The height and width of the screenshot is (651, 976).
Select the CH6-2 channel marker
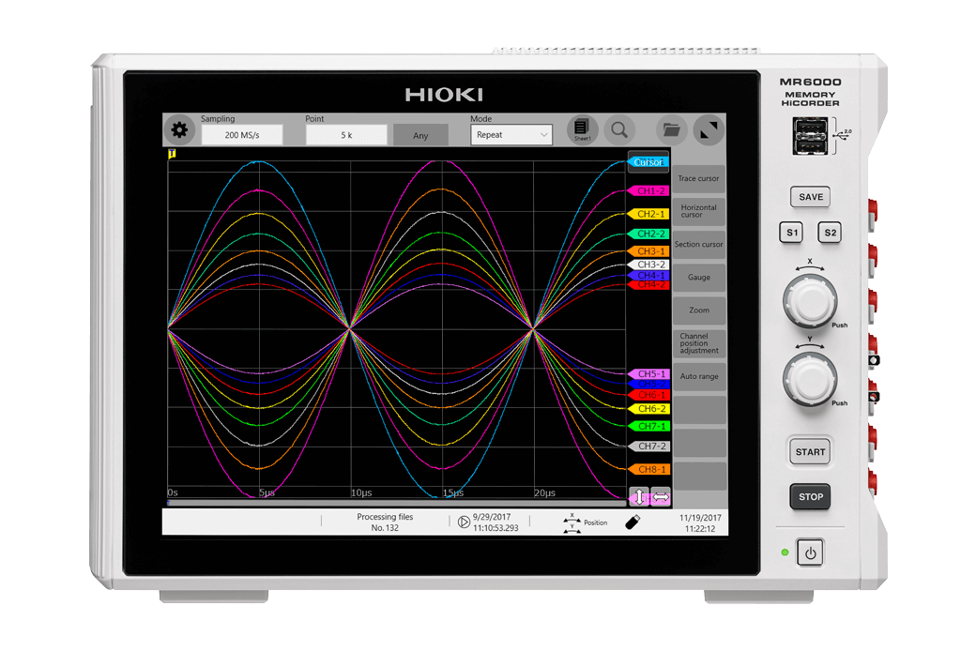point(648,409)
